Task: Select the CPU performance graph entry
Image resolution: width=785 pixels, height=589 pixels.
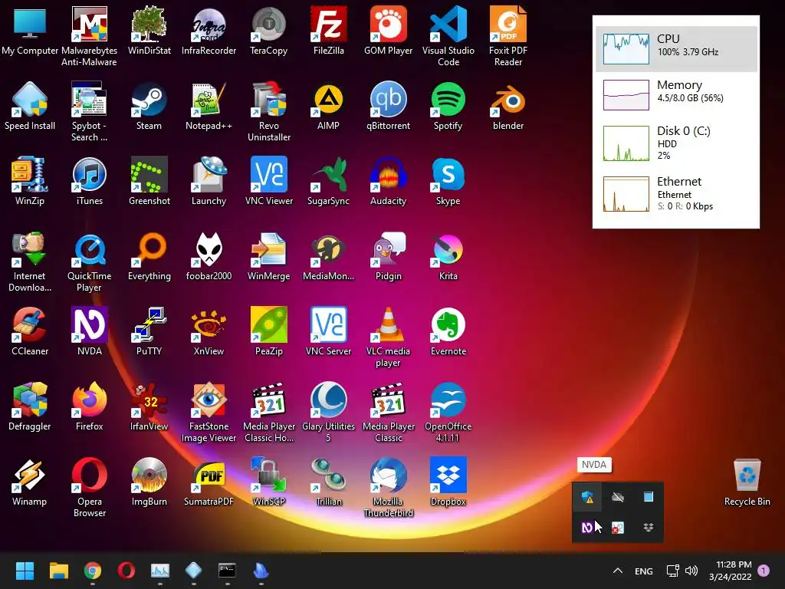Action: tap(676, 48)
